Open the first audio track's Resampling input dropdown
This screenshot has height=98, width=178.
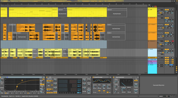(161, 25)
